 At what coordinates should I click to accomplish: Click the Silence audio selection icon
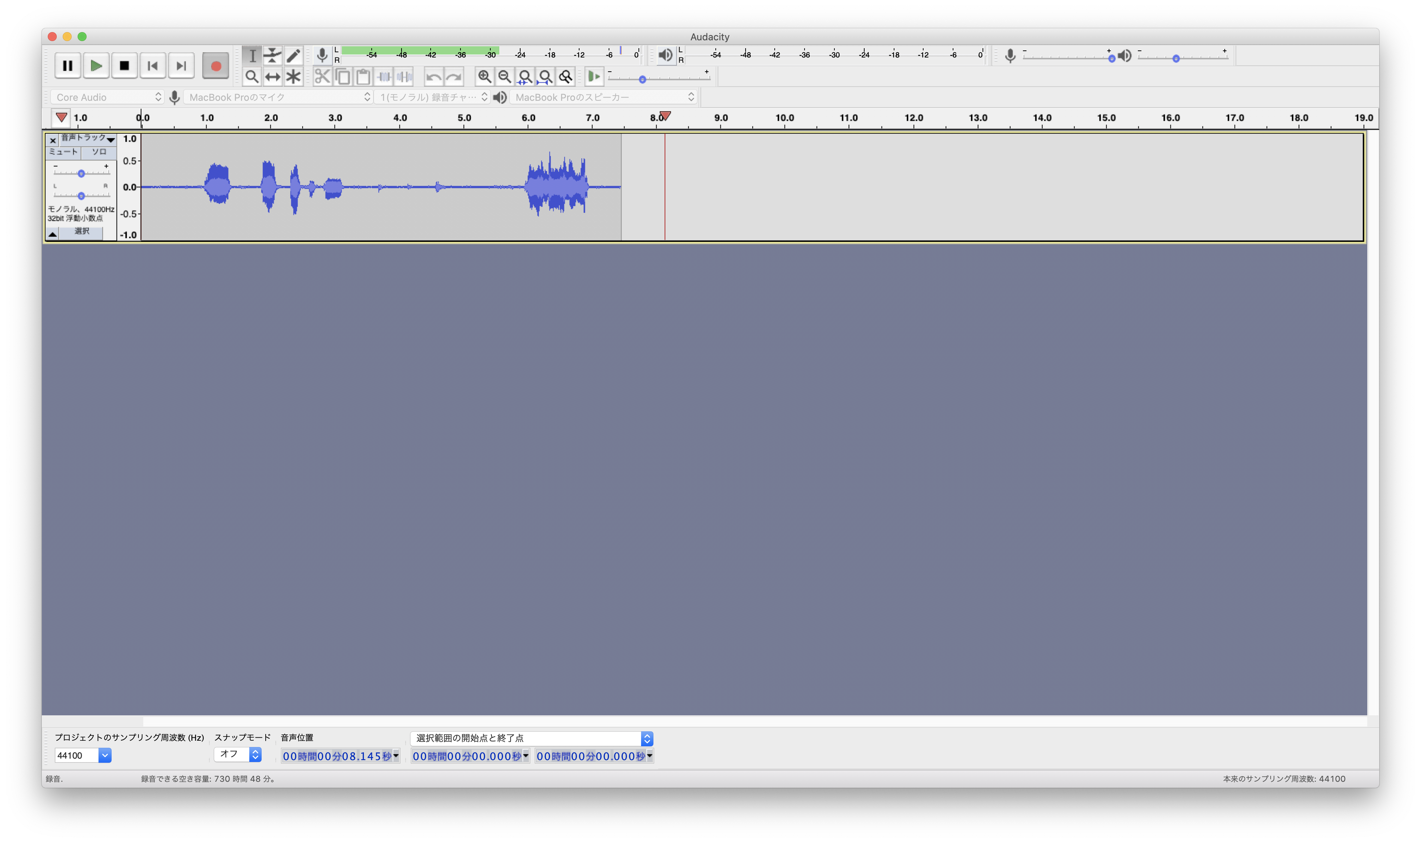pyautogui.click(x=404, y=77)
